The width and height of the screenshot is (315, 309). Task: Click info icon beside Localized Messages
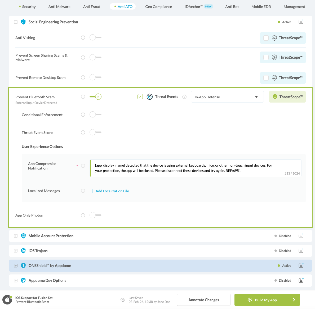pyautogui.click(x=83, y=191)
